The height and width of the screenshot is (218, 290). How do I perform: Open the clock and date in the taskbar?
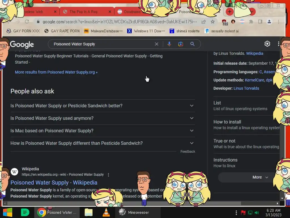pyautogui.click(x=274, y=213)
